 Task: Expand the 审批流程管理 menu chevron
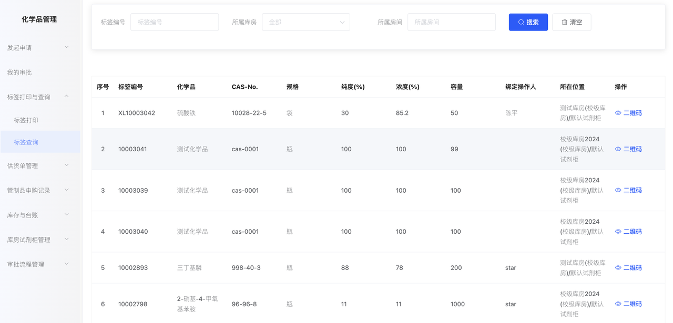67,264
